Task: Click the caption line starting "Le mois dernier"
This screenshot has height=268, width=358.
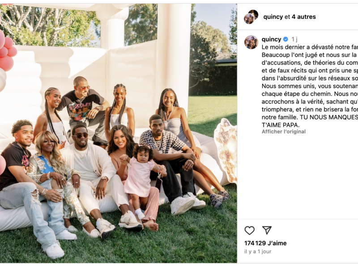Action: [x=310, y=47]
